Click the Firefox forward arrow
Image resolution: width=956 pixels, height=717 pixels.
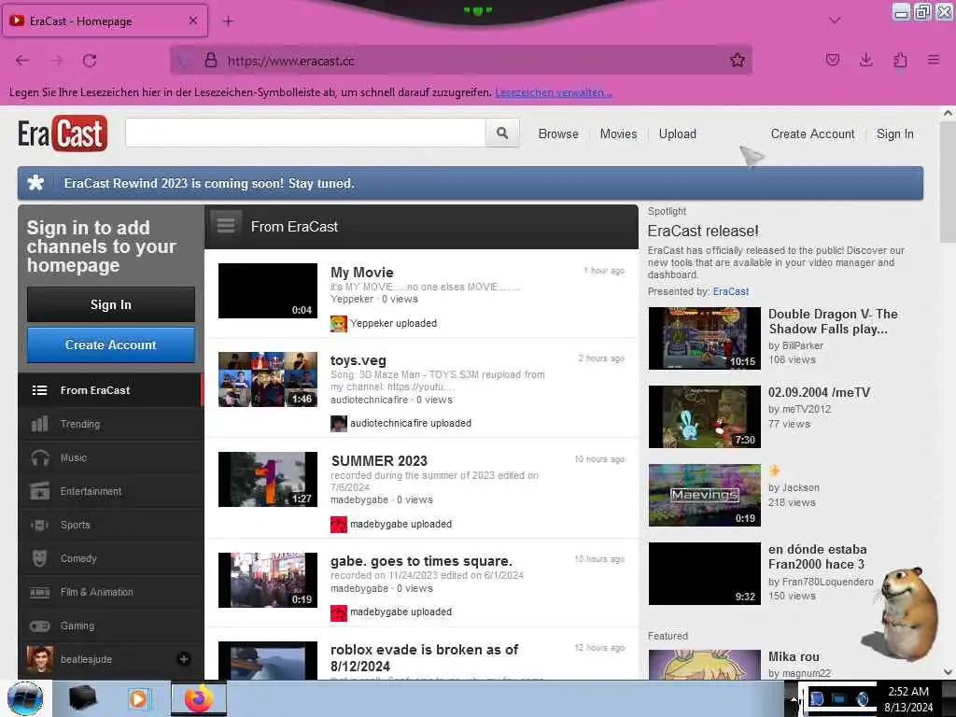pos(56,61)
